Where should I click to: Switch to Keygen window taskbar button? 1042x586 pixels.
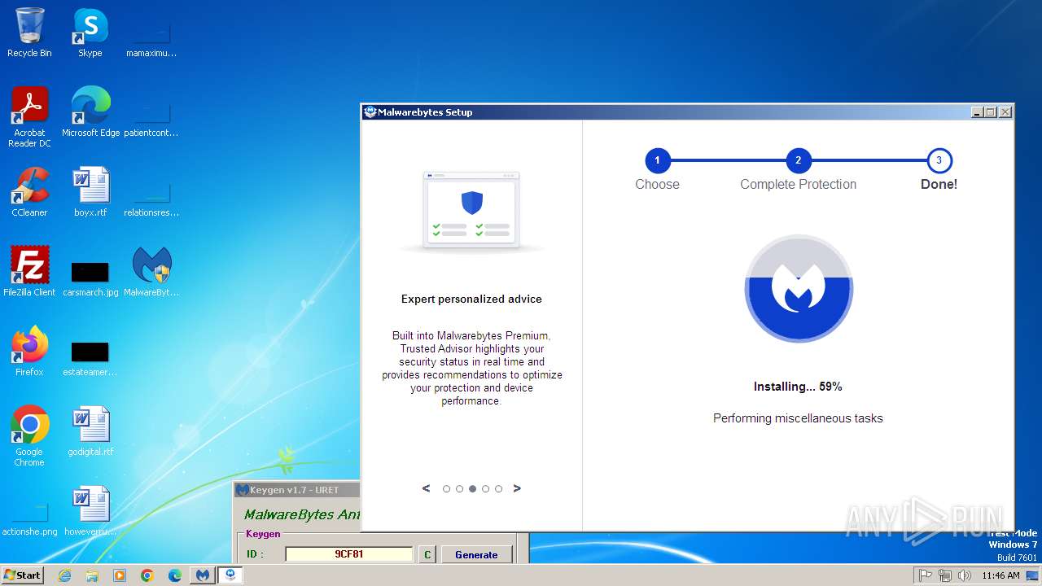click(203, 575)
